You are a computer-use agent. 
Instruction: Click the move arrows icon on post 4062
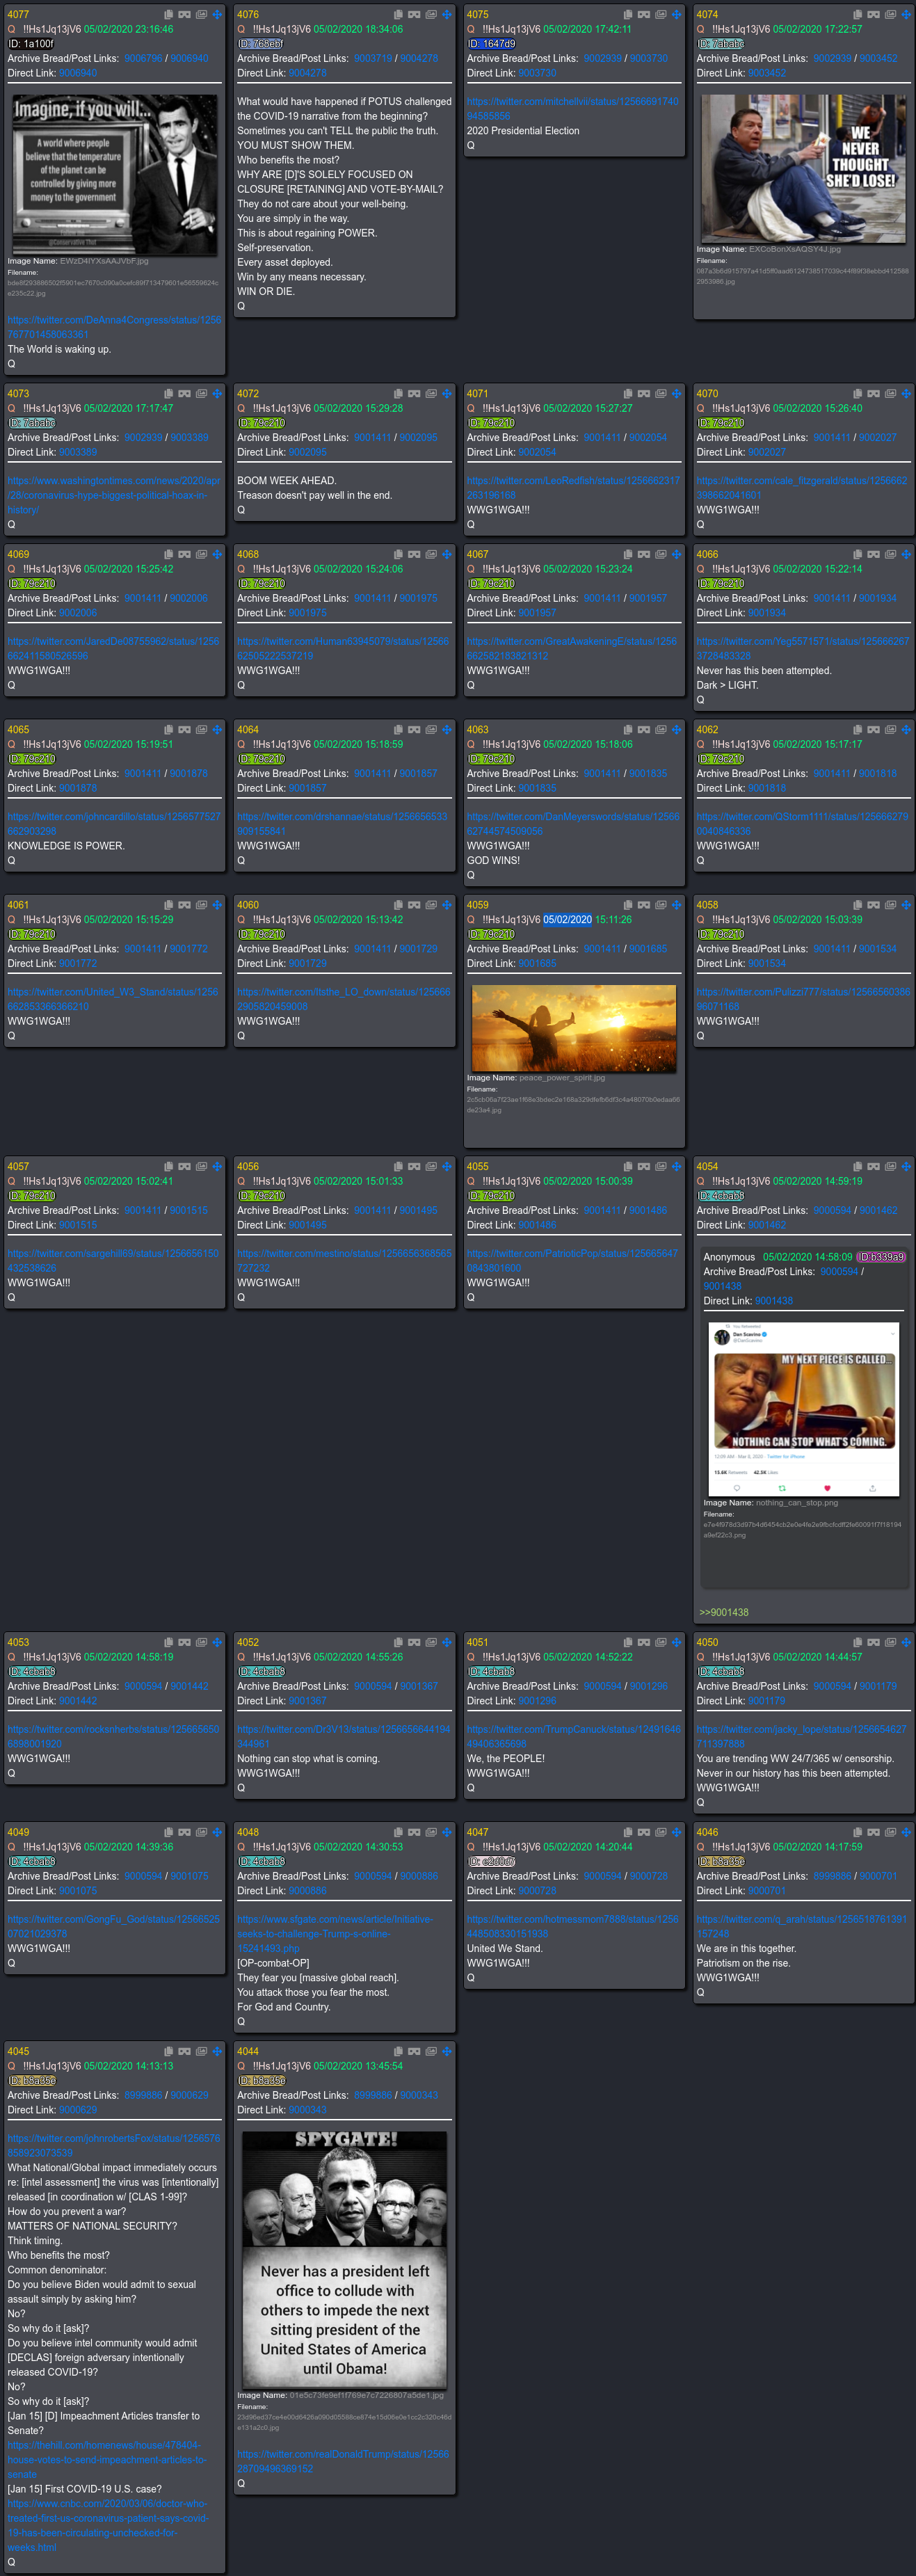pos(906,730)
